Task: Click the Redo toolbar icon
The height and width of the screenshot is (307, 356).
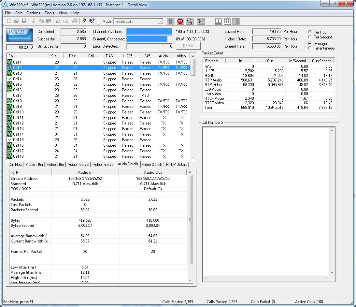Action: [65, 21]
